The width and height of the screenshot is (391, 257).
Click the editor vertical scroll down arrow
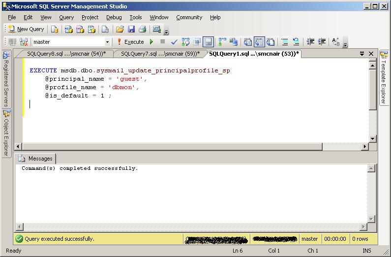tap(372, 138)
